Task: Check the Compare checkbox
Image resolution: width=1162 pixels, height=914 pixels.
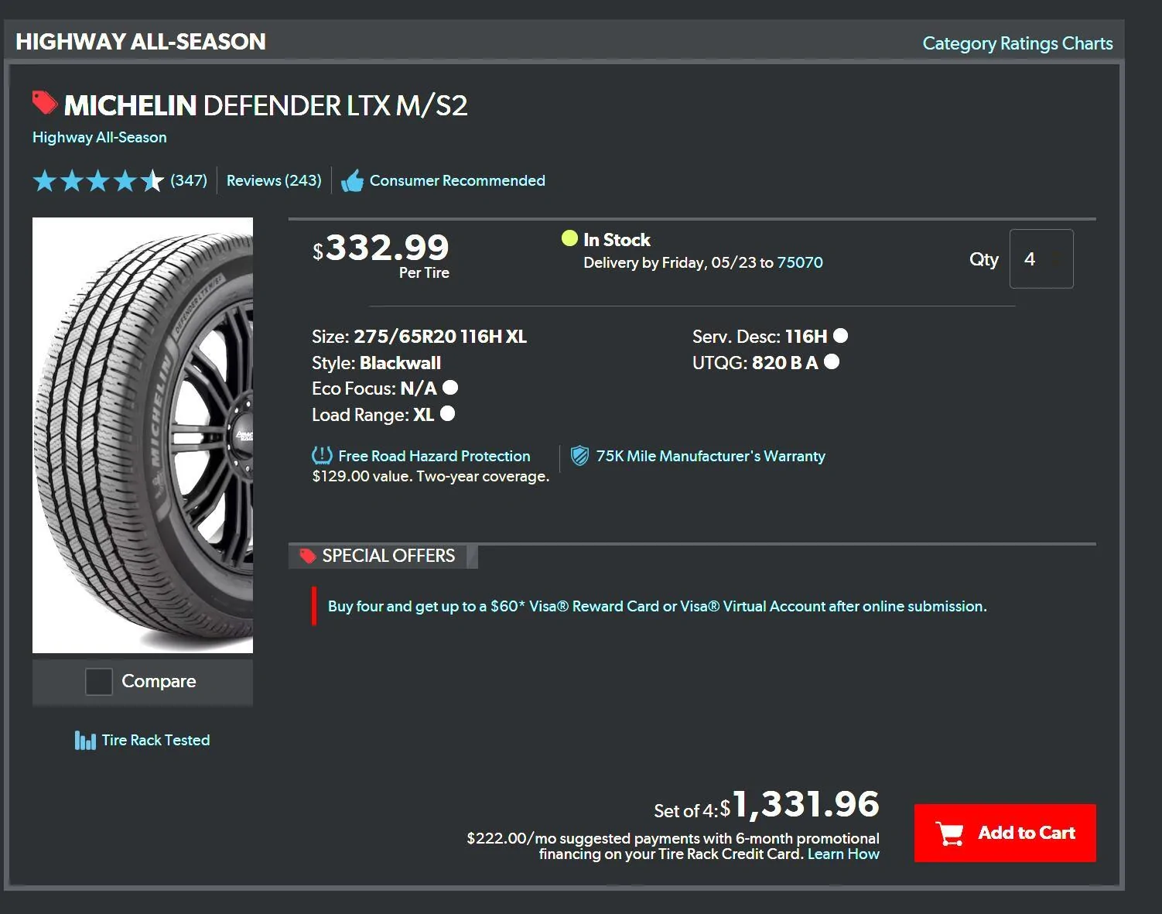Action: (x=98, y=681)
